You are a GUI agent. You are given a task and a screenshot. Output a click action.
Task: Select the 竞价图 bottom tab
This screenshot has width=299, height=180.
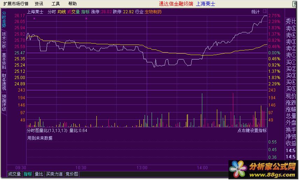(x=72, y=174)
